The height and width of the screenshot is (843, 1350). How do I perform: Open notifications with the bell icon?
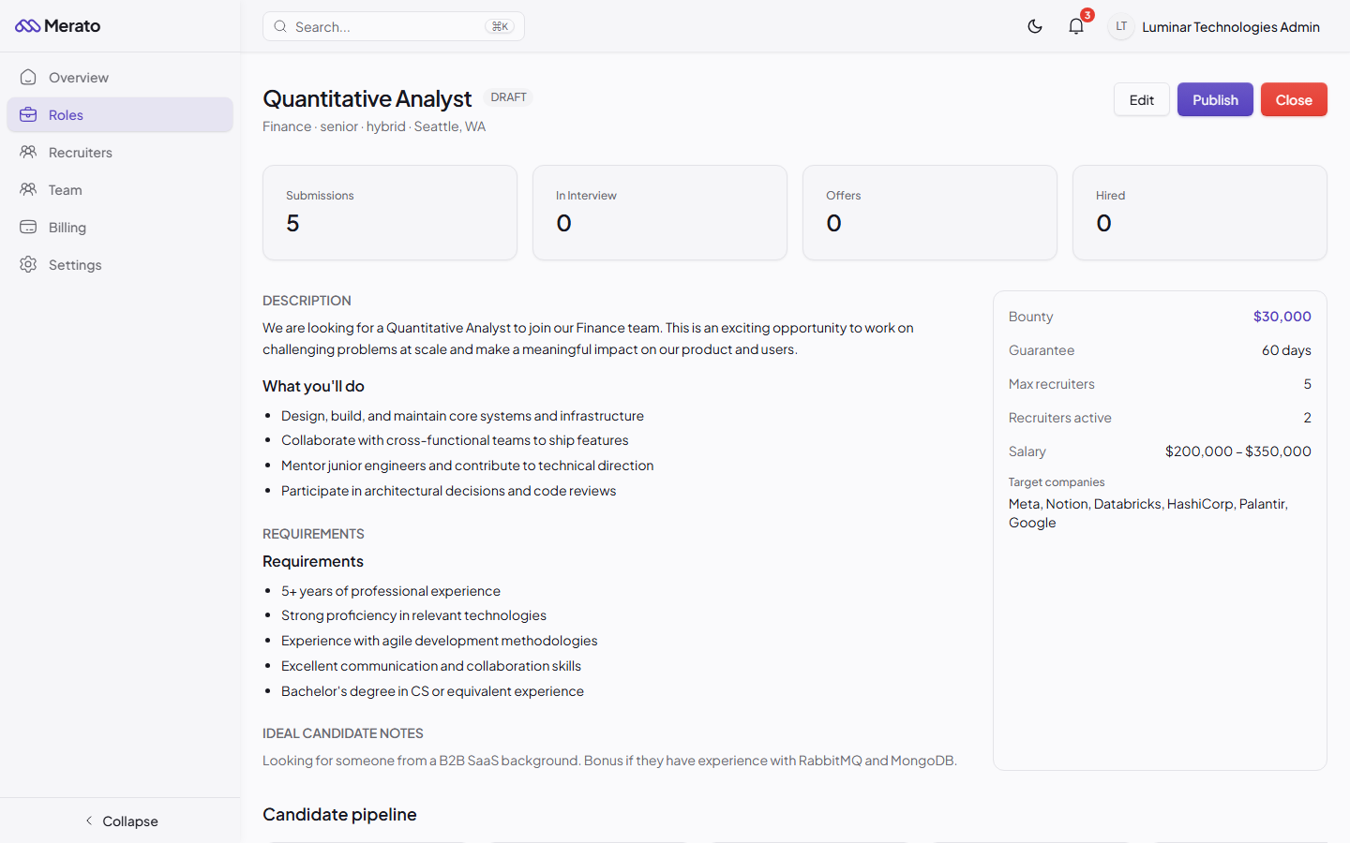tap(1075, 26)
